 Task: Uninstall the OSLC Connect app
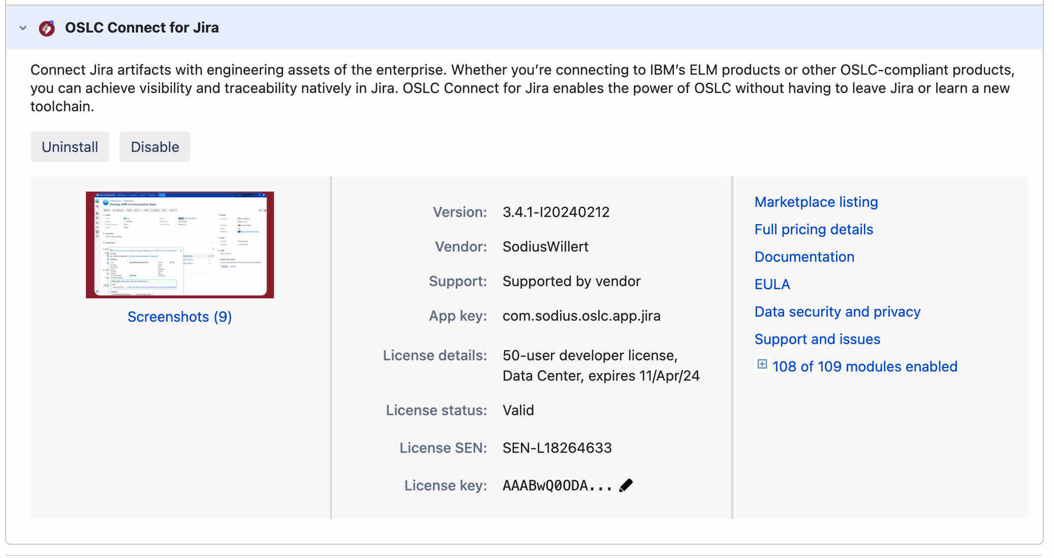(70, 147)
